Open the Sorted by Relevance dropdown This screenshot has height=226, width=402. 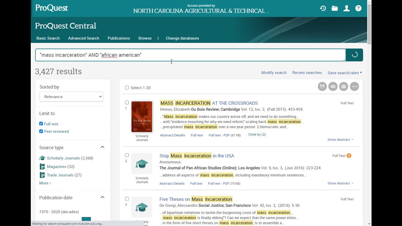tap(71, 97)
